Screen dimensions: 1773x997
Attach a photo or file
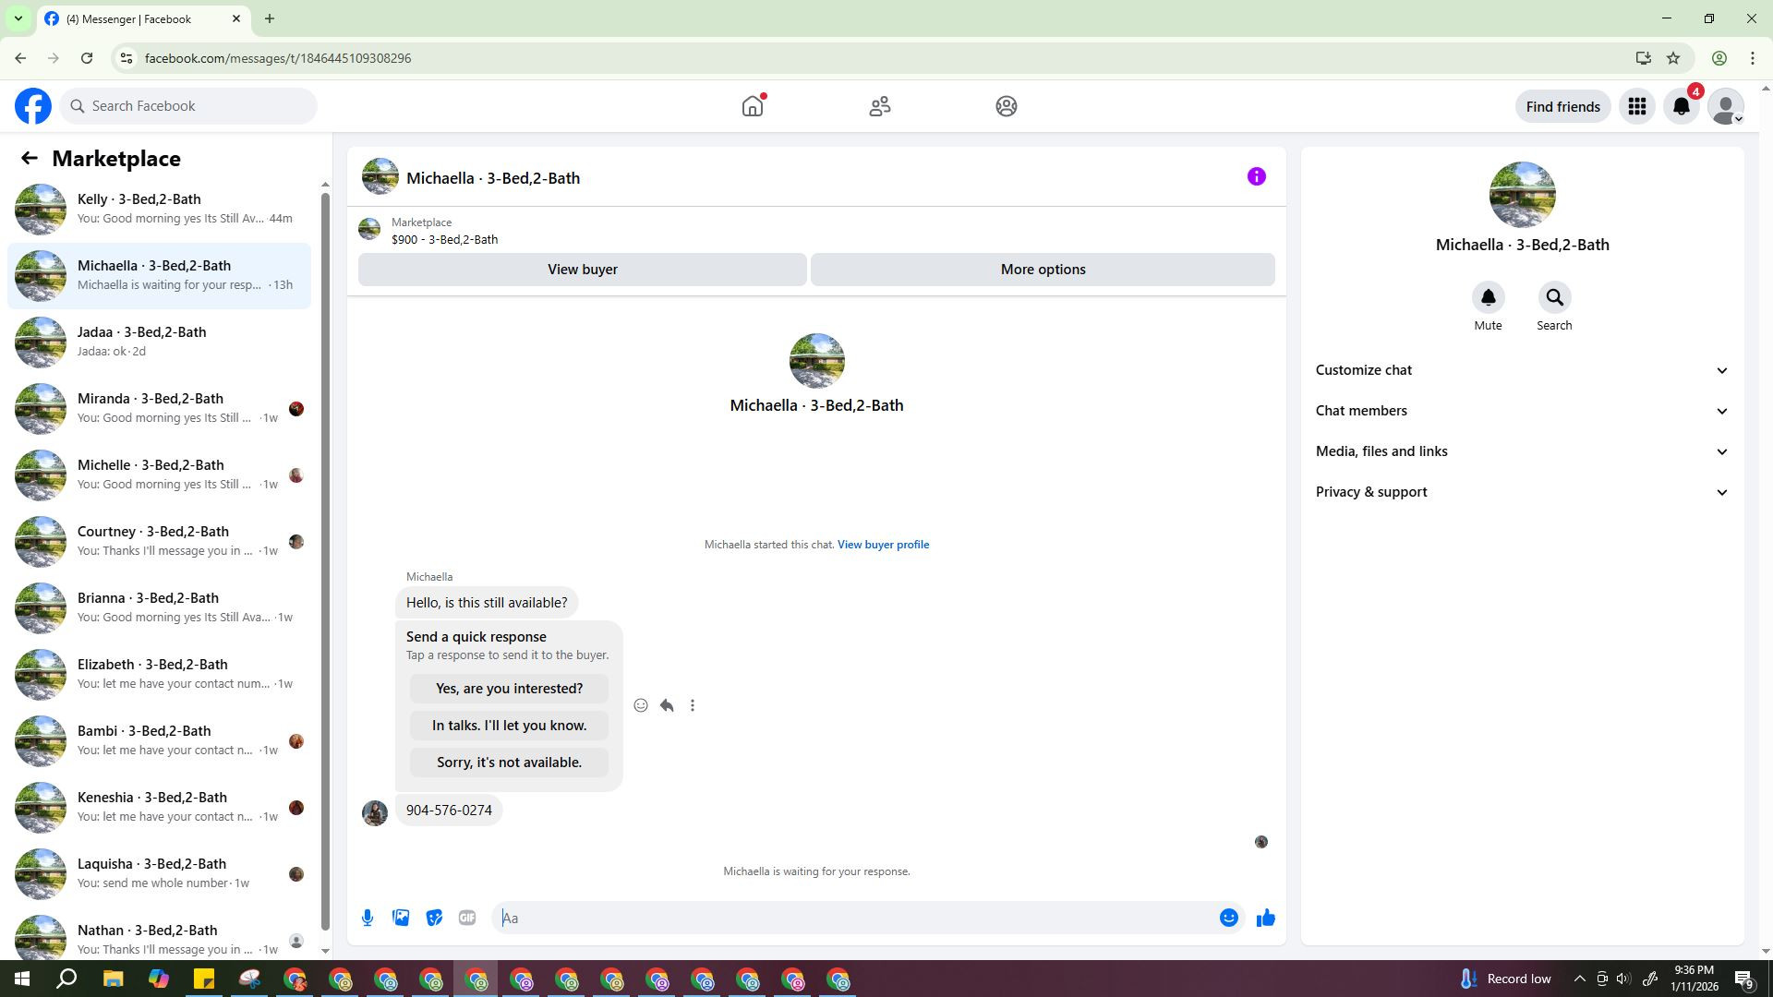click(401, 918)
